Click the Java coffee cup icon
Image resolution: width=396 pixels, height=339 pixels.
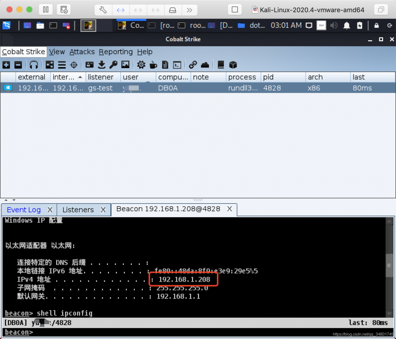(153, 65)
